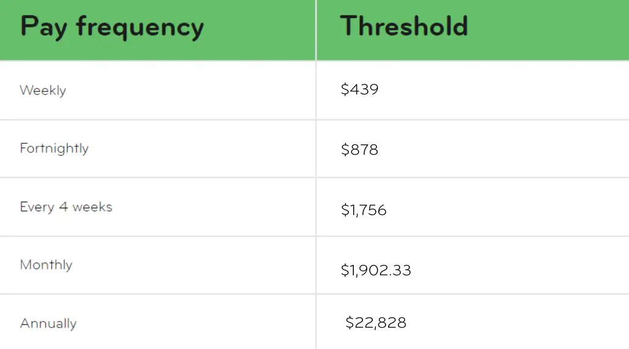629x349 pixels.
Task: Pick the threshold amount for monthly pay
Action: pos(376,270)
